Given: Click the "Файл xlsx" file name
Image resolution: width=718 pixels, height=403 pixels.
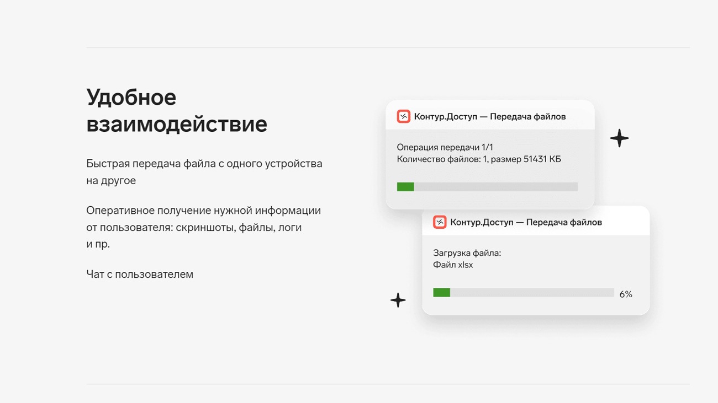Looking at the screenshot, I should [x=453, y=265].
